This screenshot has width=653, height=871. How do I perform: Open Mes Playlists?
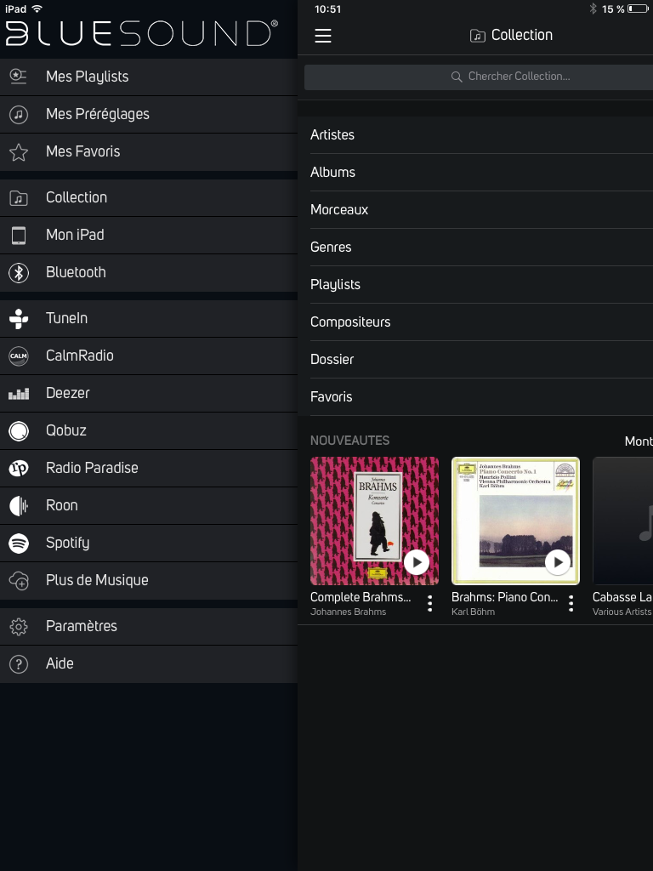coord(149,77)
